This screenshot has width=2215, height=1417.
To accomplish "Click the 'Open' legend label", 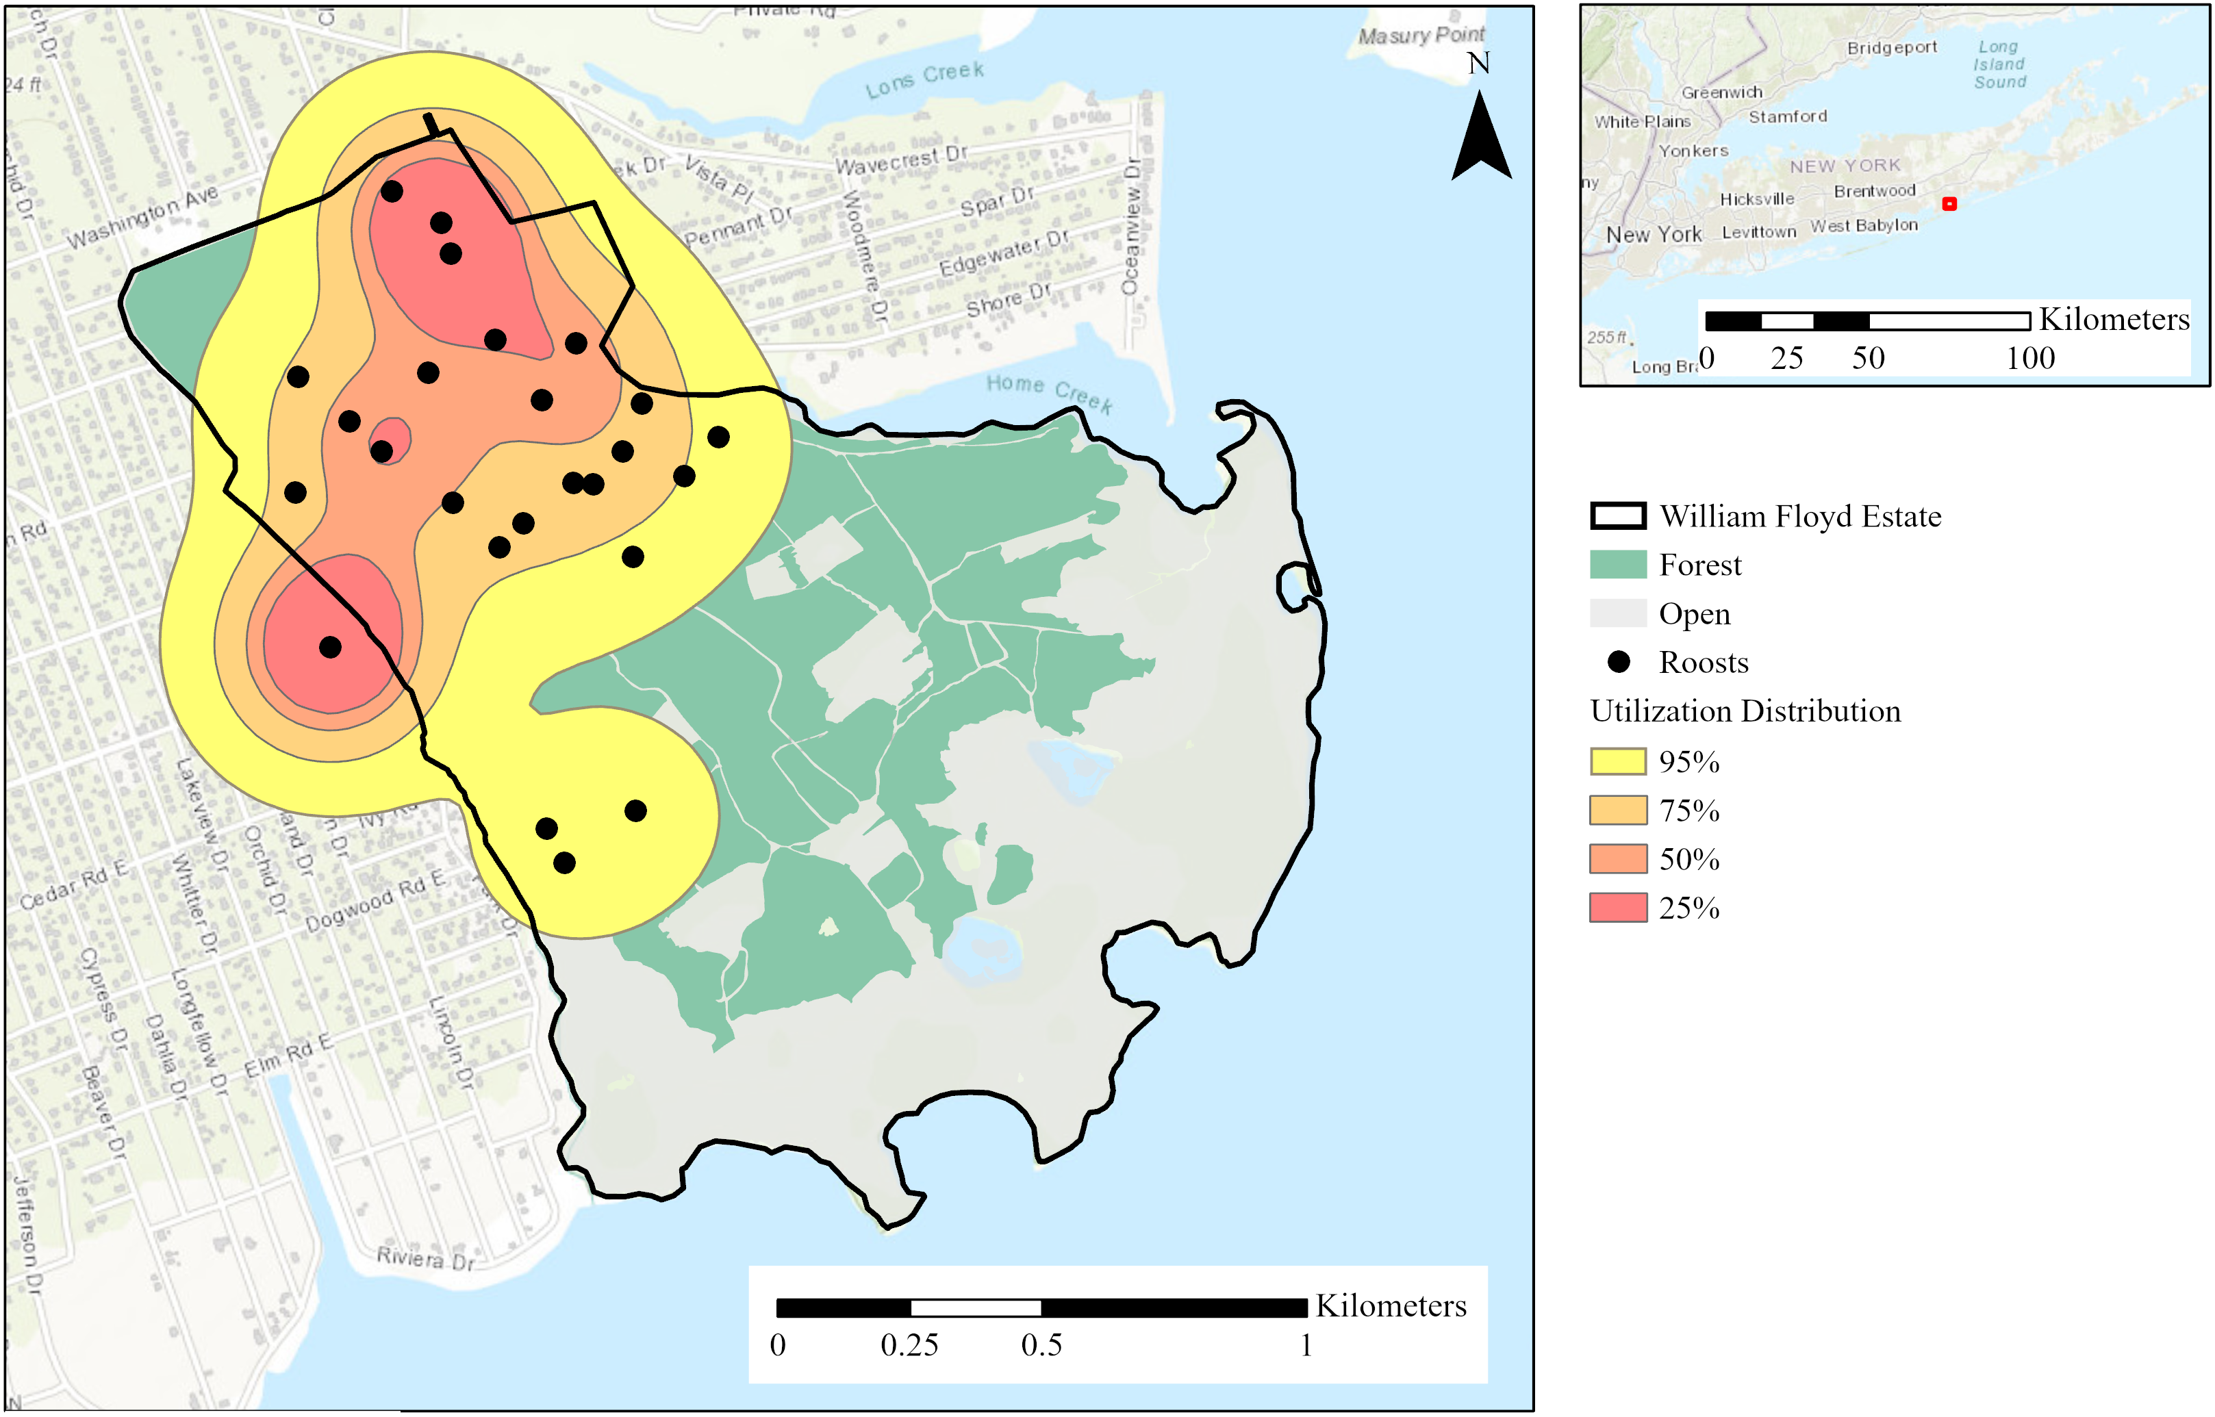I will tap(1694, 615).
